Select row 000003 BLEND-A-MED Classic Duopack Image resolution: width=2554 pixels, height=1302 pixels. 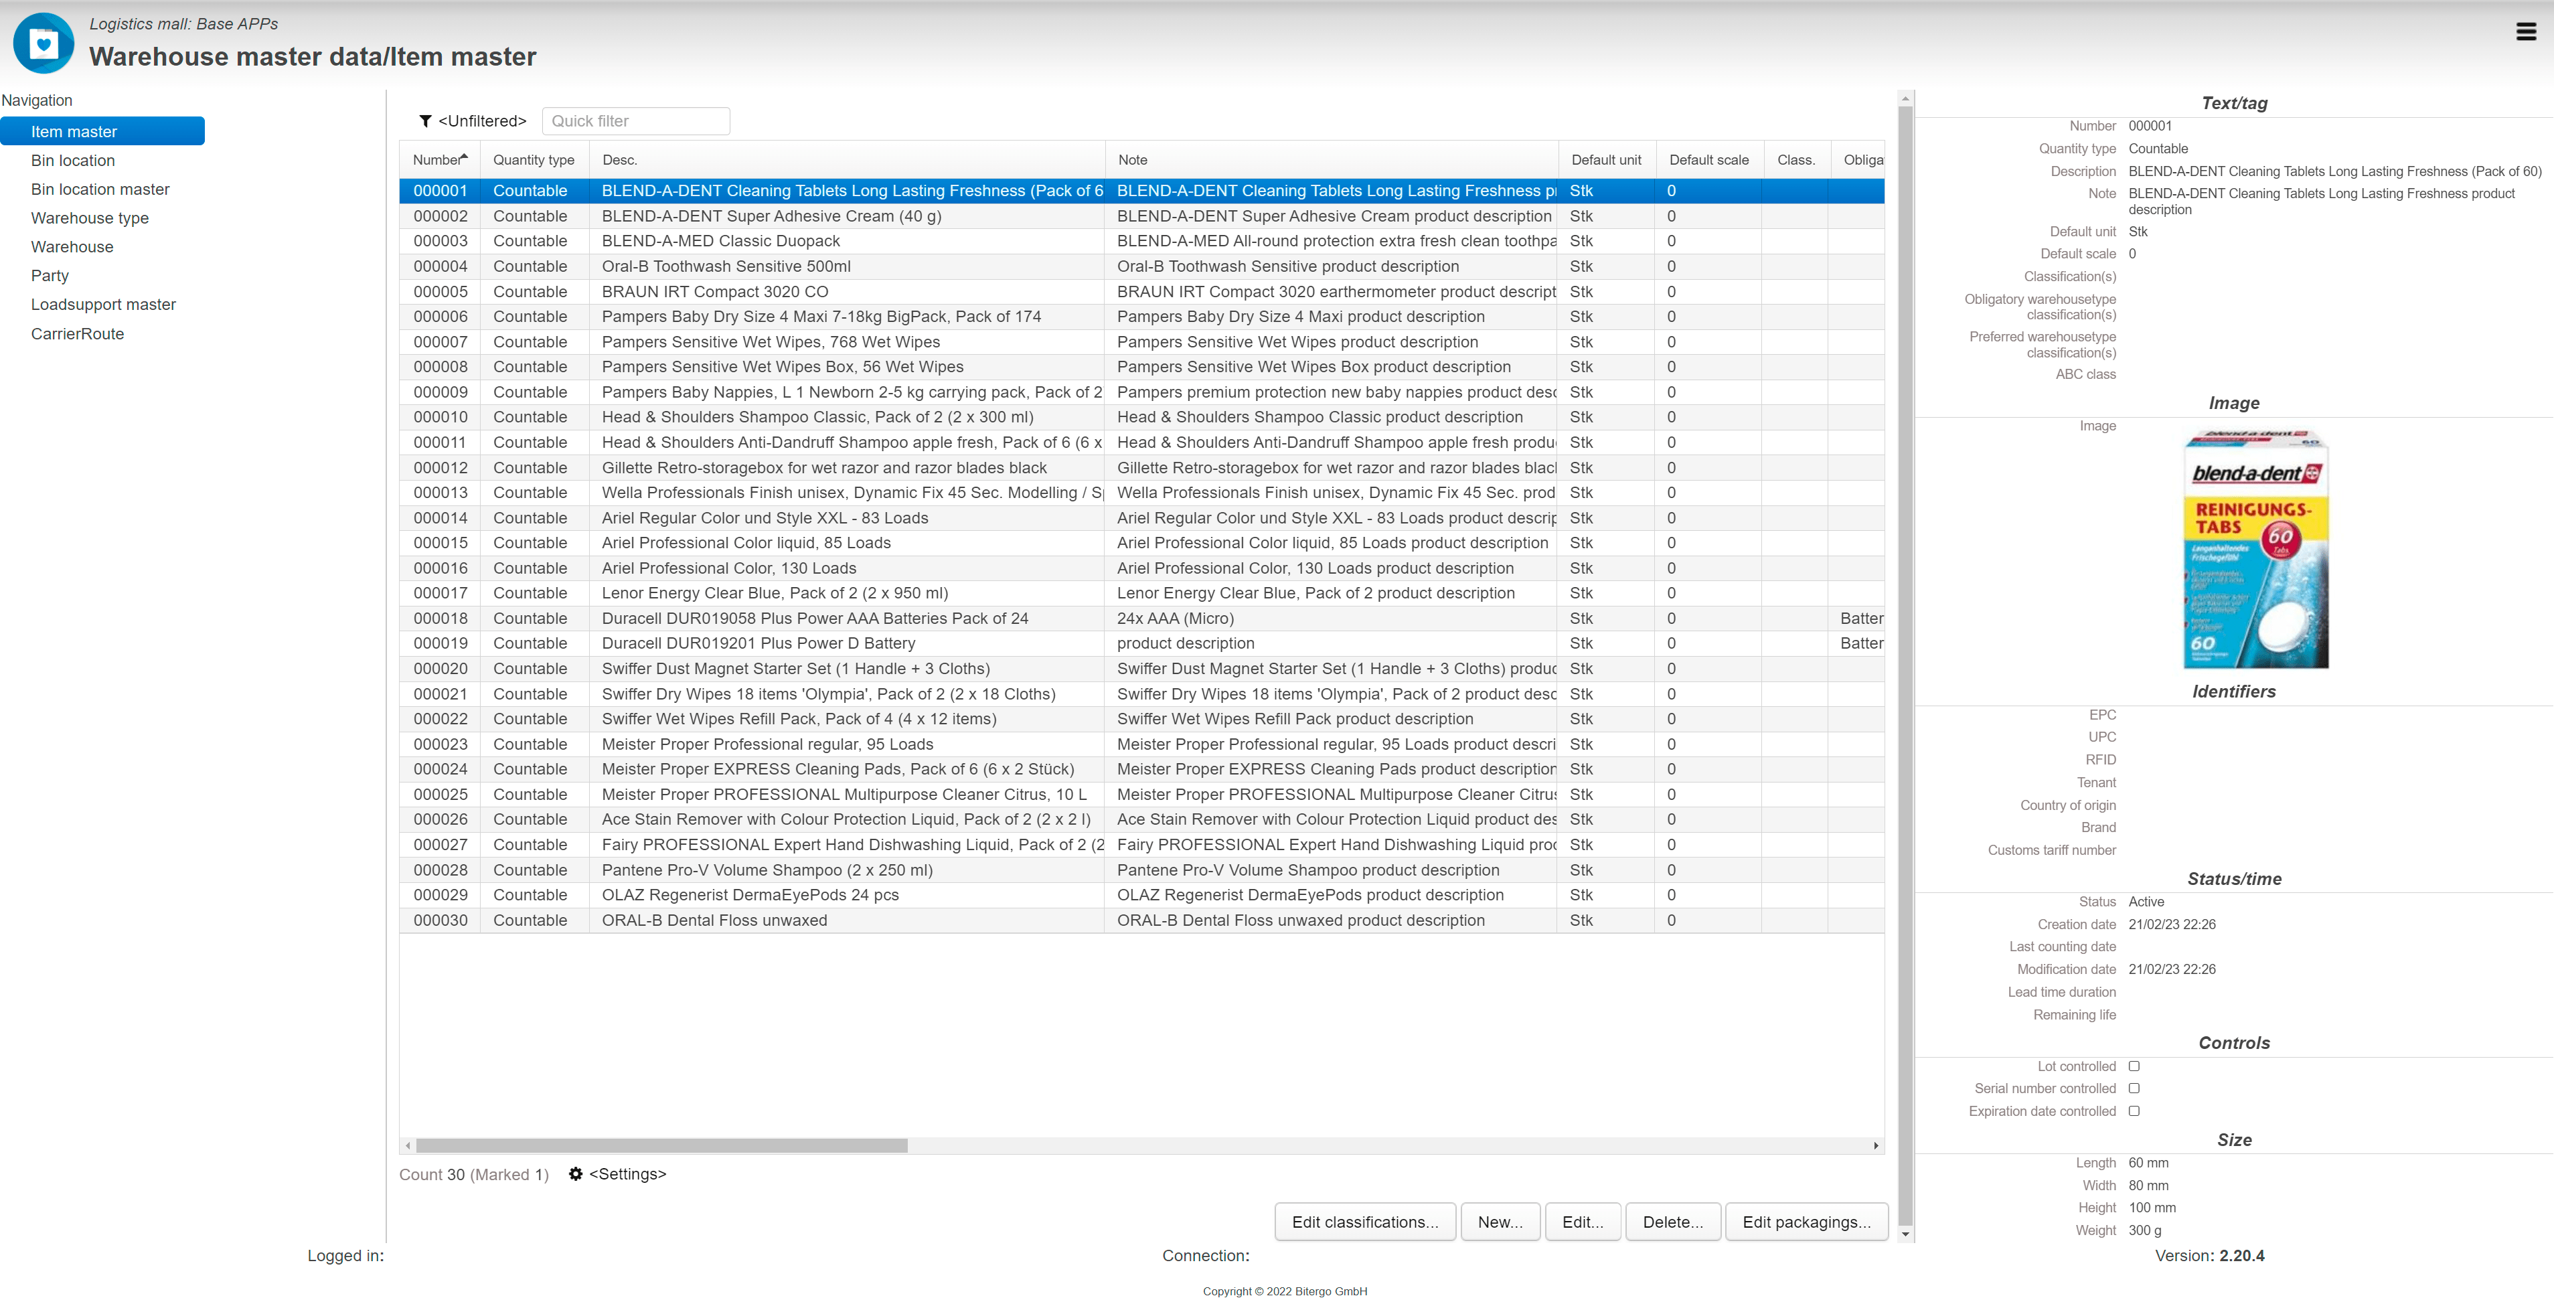tap(1141, 241)
